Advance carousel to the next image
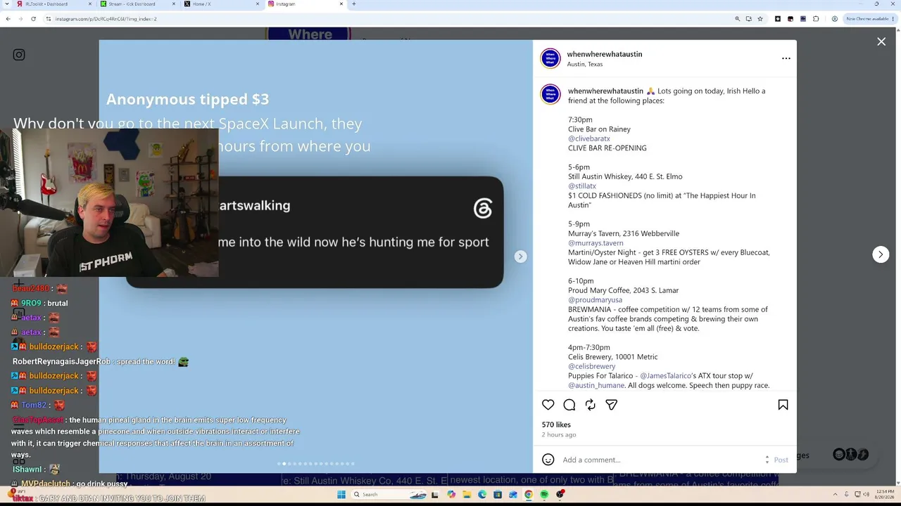 (x=520, y=257)
